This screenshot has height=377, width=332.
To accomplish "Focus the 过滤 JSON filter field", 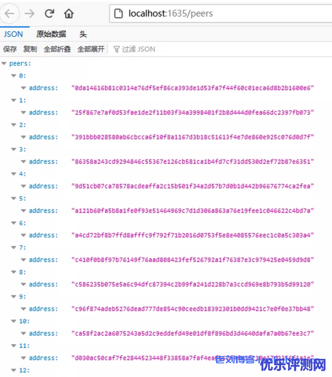I will click(x=138, y=49).
